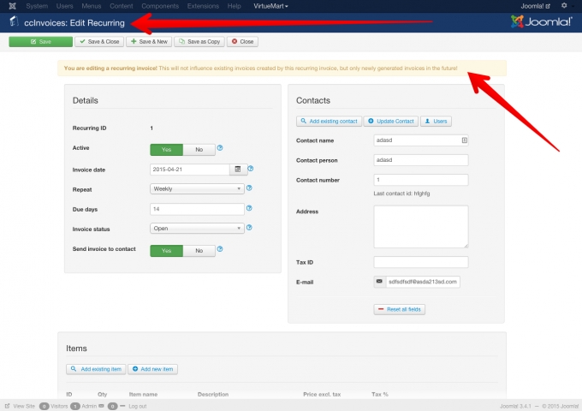Click Save & New

149,42
